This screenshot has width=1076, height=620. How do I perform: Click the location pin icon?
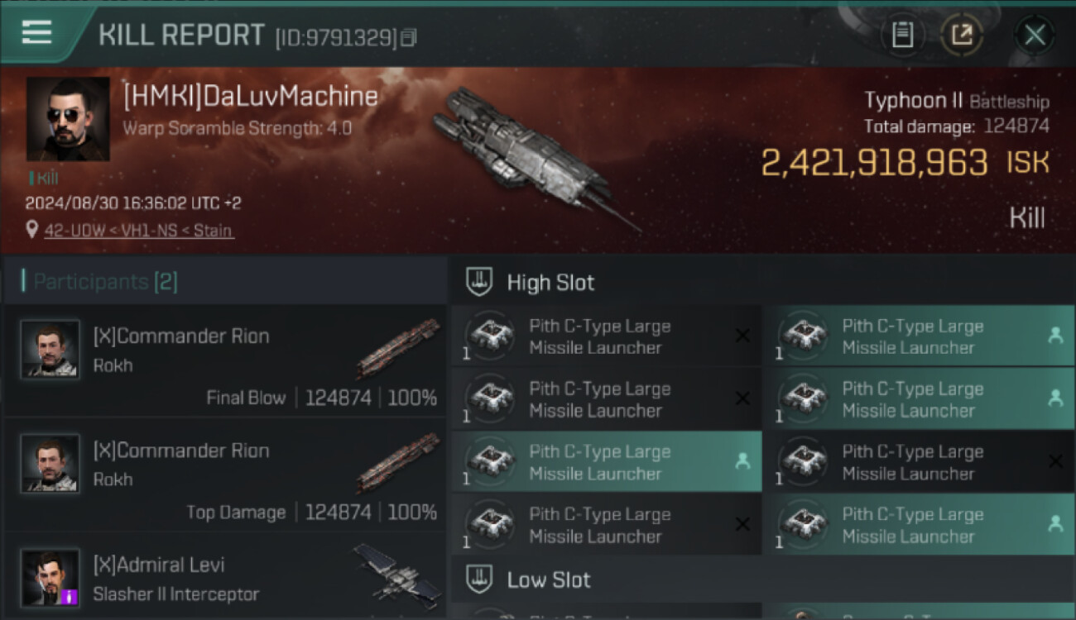pos(32,230)
